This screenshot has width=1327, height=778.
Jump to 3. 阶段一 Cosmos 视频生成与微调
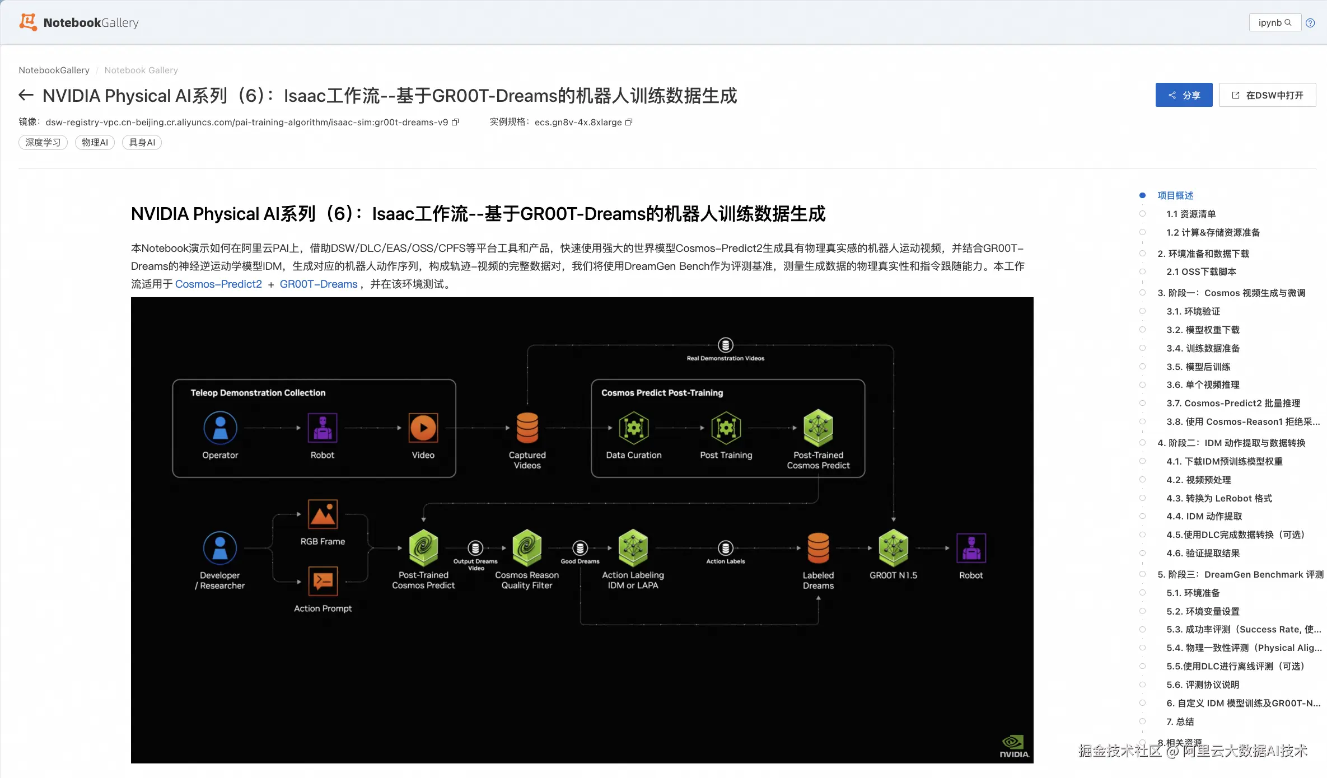coord(1231,293)
